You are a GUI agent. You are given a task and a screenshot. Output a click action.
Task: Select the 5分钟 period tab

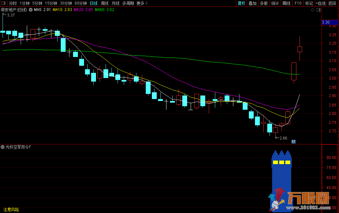tap(37, 3)
